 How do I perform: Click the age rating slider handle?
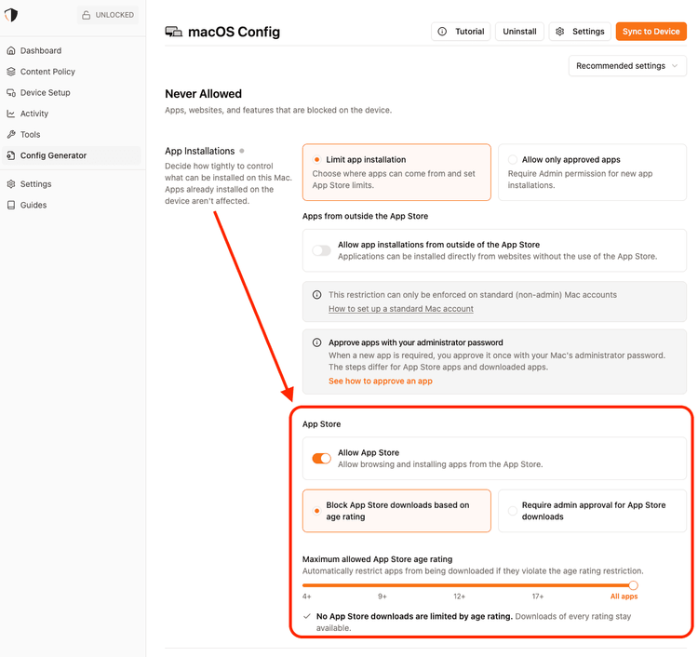pyautogui.click(x=633, y=585)
